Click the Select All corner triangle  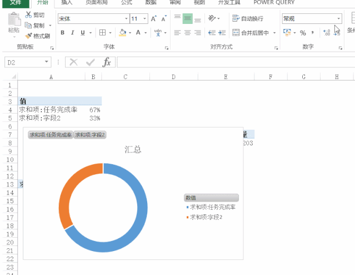[x=14, y=77]
